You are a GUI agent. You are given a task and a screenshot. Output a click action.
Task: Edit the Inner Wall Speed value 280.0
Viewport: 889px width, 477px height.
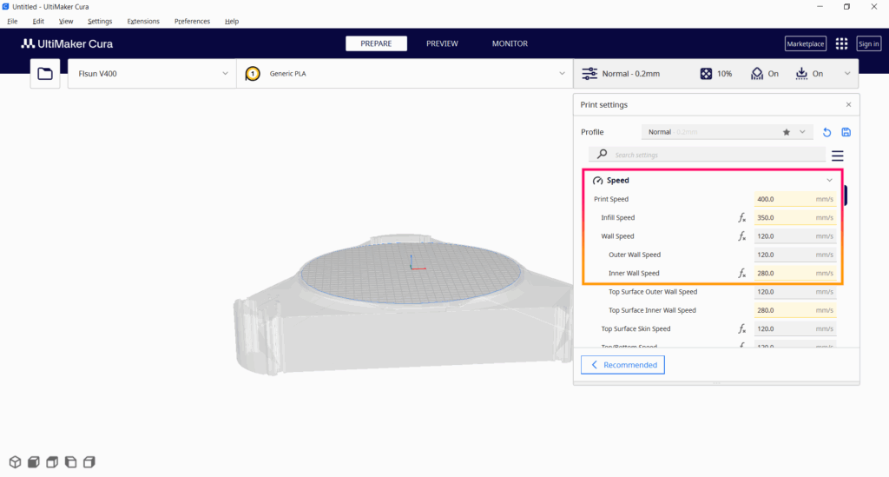tap(795, 274)
